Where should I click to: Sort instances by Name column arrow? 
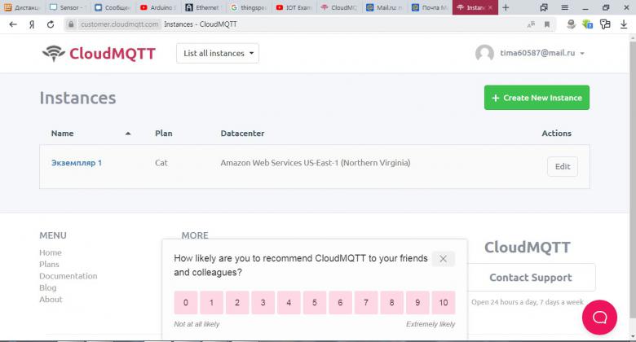128,134
